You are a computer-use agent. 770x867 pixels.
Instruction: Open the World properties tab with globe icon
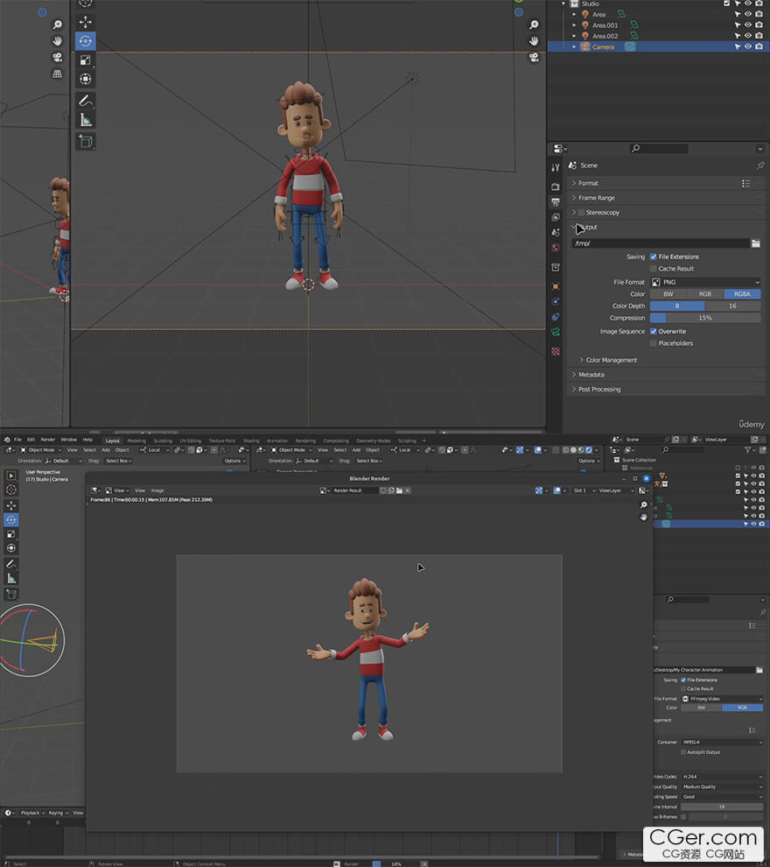(x=555, y=248)
